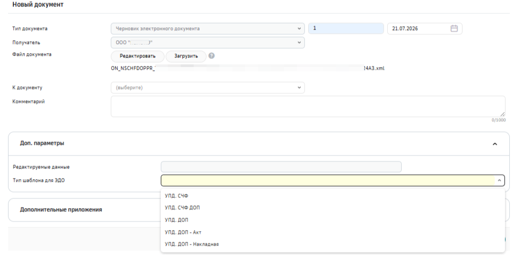Click the Редактировать button
The image size is (526, 273).
(x=138, y=56)
